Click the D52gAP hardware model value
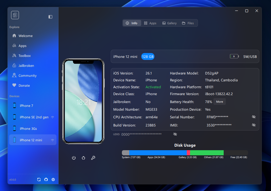 pos(212,73)
